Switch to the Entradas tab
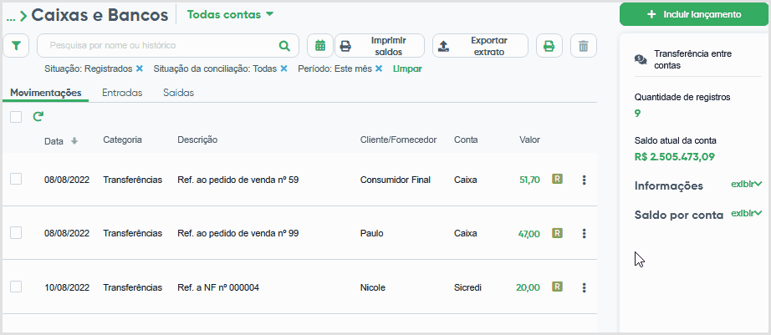This screenshot has width=771, height=335. tap(122, 93)
